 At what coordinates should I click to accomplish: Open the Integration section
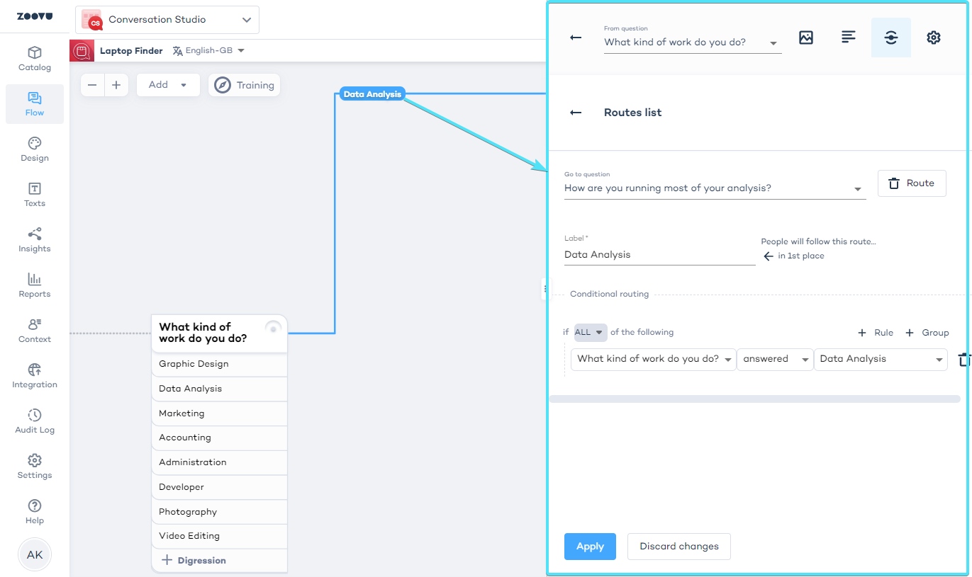coord(34,376)
